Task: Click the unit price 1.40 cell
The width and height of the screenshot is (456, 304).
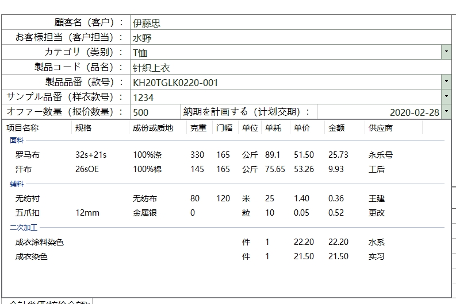Action: coord(301,198)
